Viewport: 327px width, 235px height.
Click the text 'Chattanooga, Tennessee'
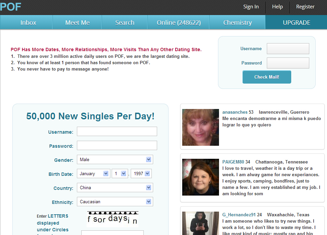282,162
